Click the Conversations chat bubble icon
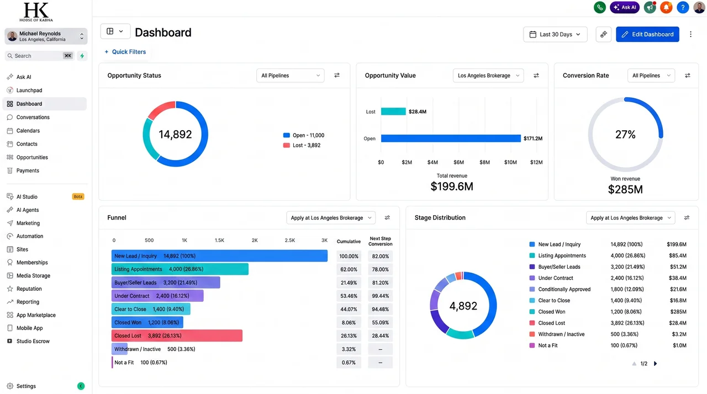The image size is (707, 394). (x=10, y=118)
